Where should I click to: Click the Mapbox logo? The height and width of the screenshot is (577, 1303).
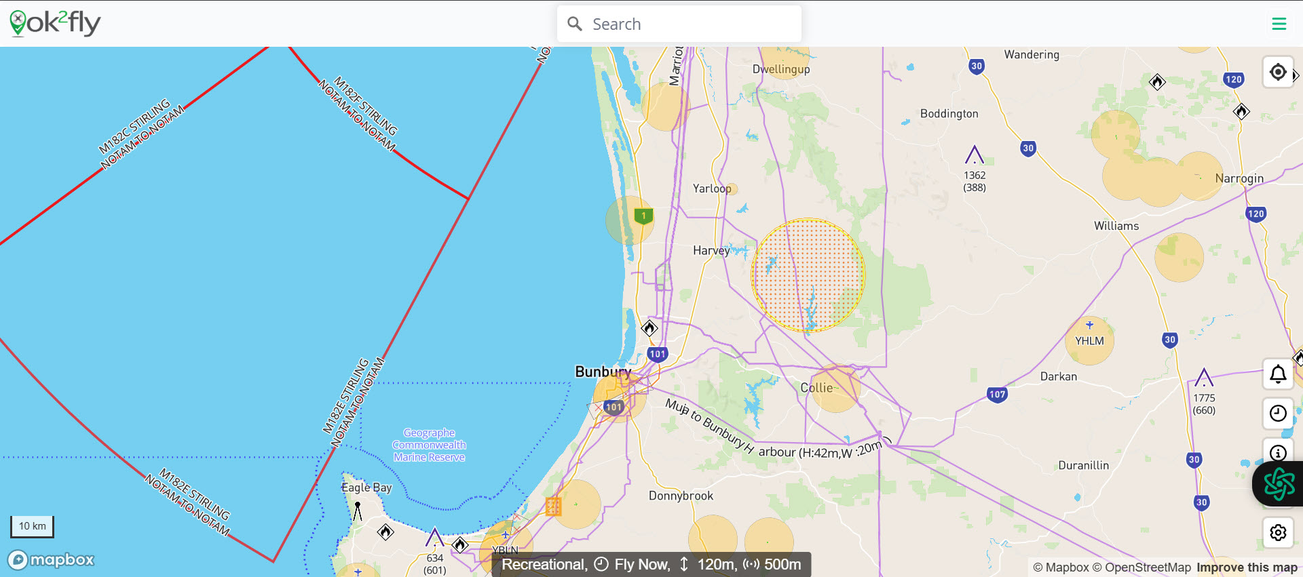pyautogui.click(x=52, y=559)
